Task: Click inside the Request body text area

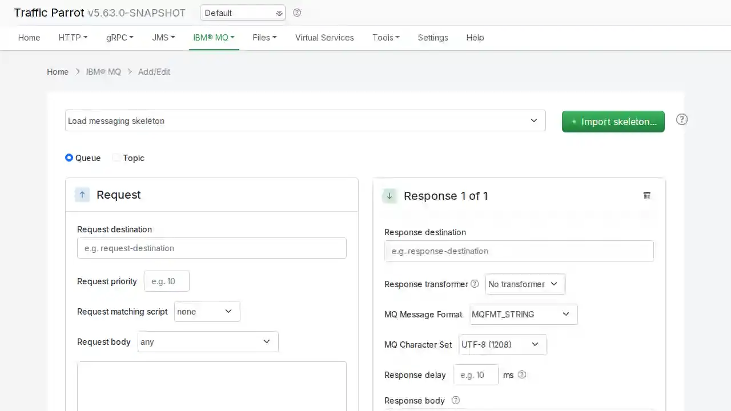Action: tap(212, 386)
